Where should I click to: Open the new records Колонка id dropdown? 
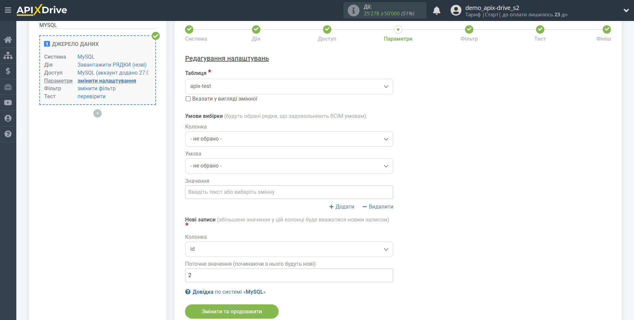pyautogui.click(x=289, y=249)
